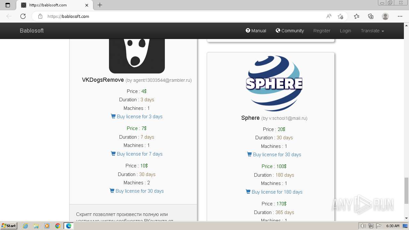Buy VKDogsRemove license for 7 days
409x230 pixels.
pyautogui.click(x=137, y=154)
